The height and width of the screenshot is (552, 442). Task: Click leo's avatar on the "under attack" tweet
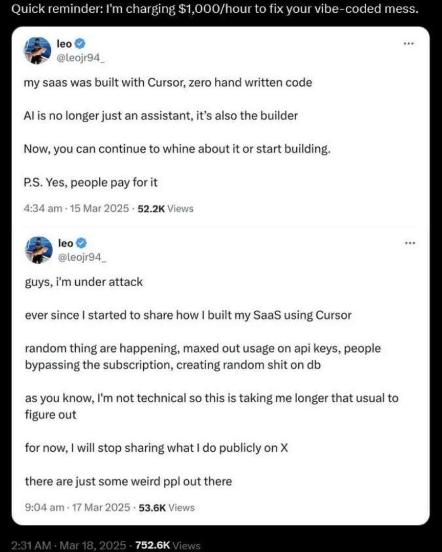click(38, 250)
